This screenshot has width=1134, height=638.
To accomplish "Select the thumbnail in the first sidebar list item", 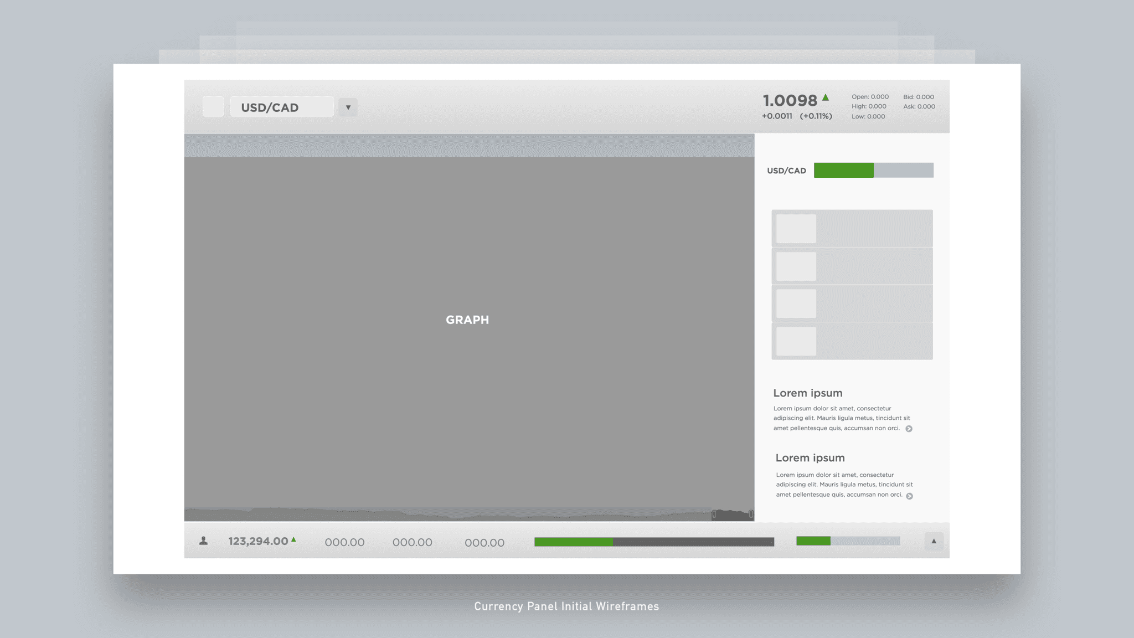I will tap(796, 228).
